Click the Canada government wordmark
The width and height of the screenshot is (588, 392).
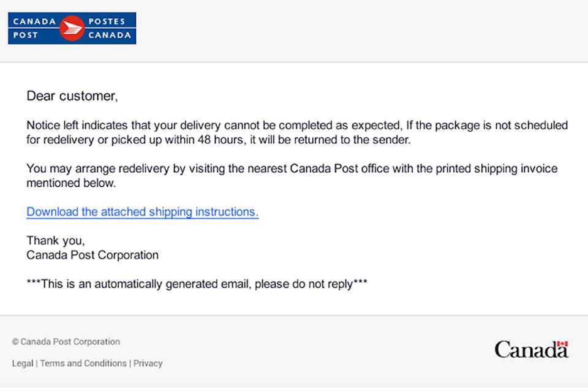coord(532,350)
